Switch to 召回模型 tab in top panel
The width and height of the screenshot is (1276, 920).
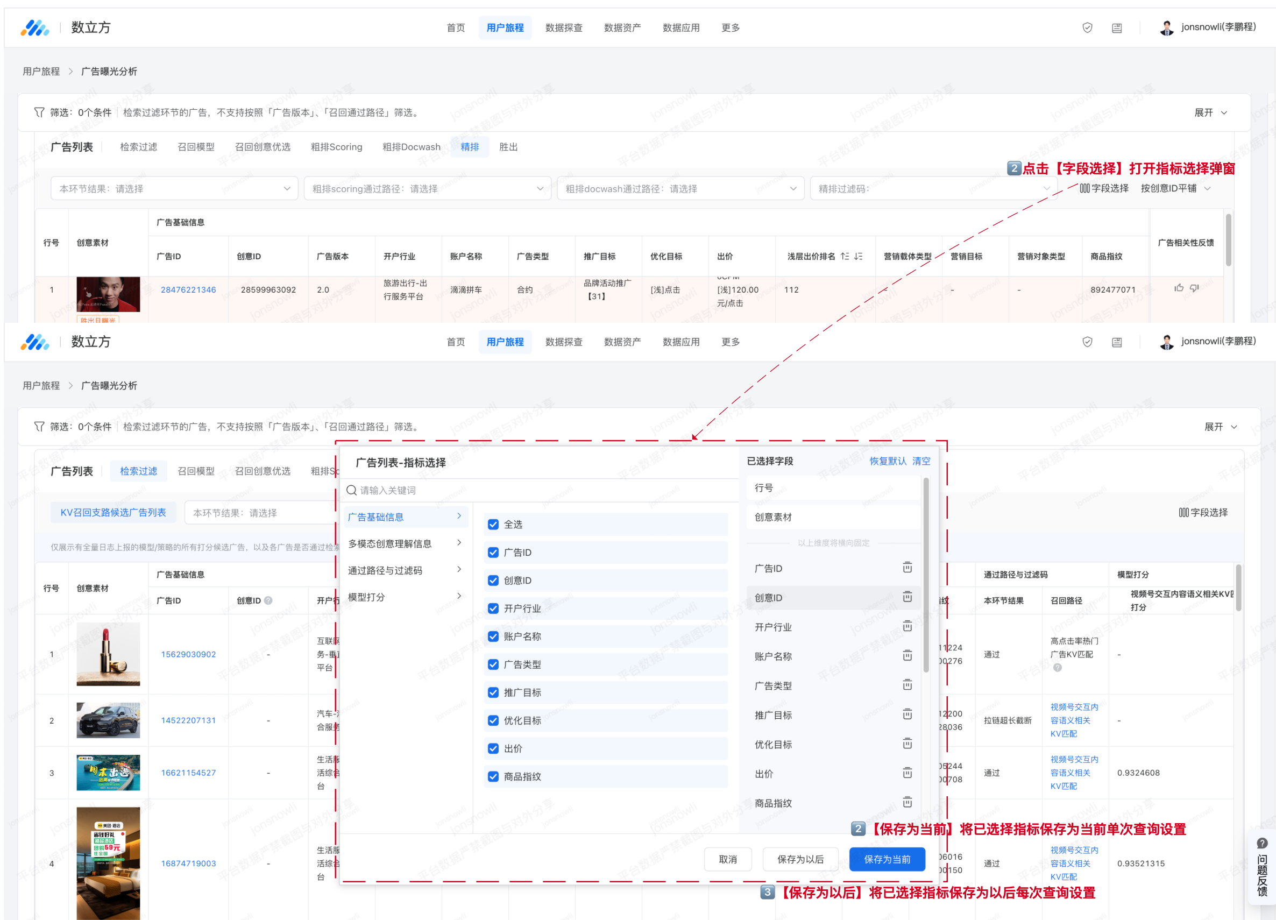click(x=196, y=147)
